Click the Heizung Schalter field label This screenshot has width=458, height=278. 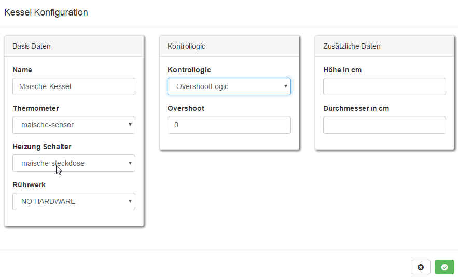point(42,147)
